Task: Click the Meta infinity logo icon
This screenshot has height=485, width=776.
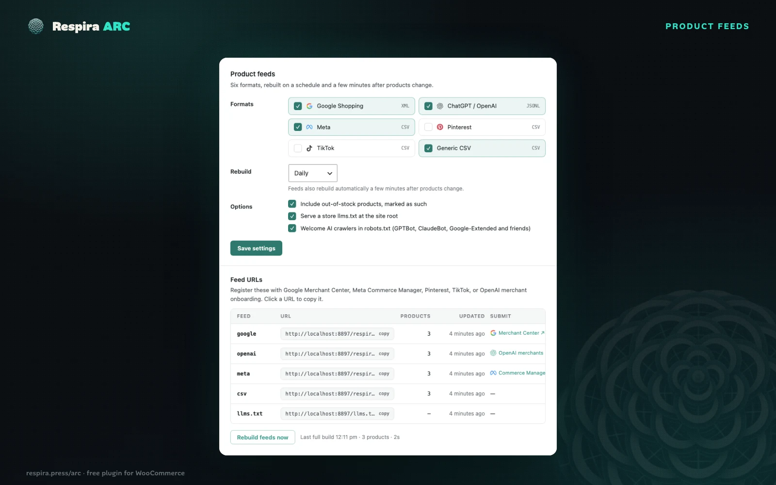Action: point(309,127)
